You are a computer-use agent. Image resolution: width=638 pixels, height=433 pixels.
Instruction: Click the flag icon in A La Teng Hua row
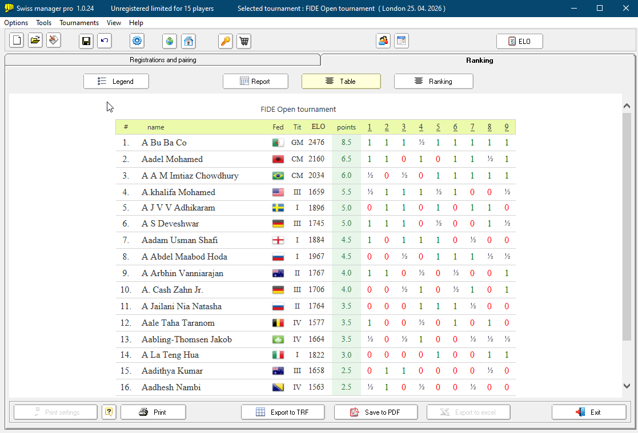[x=278, y=355]
